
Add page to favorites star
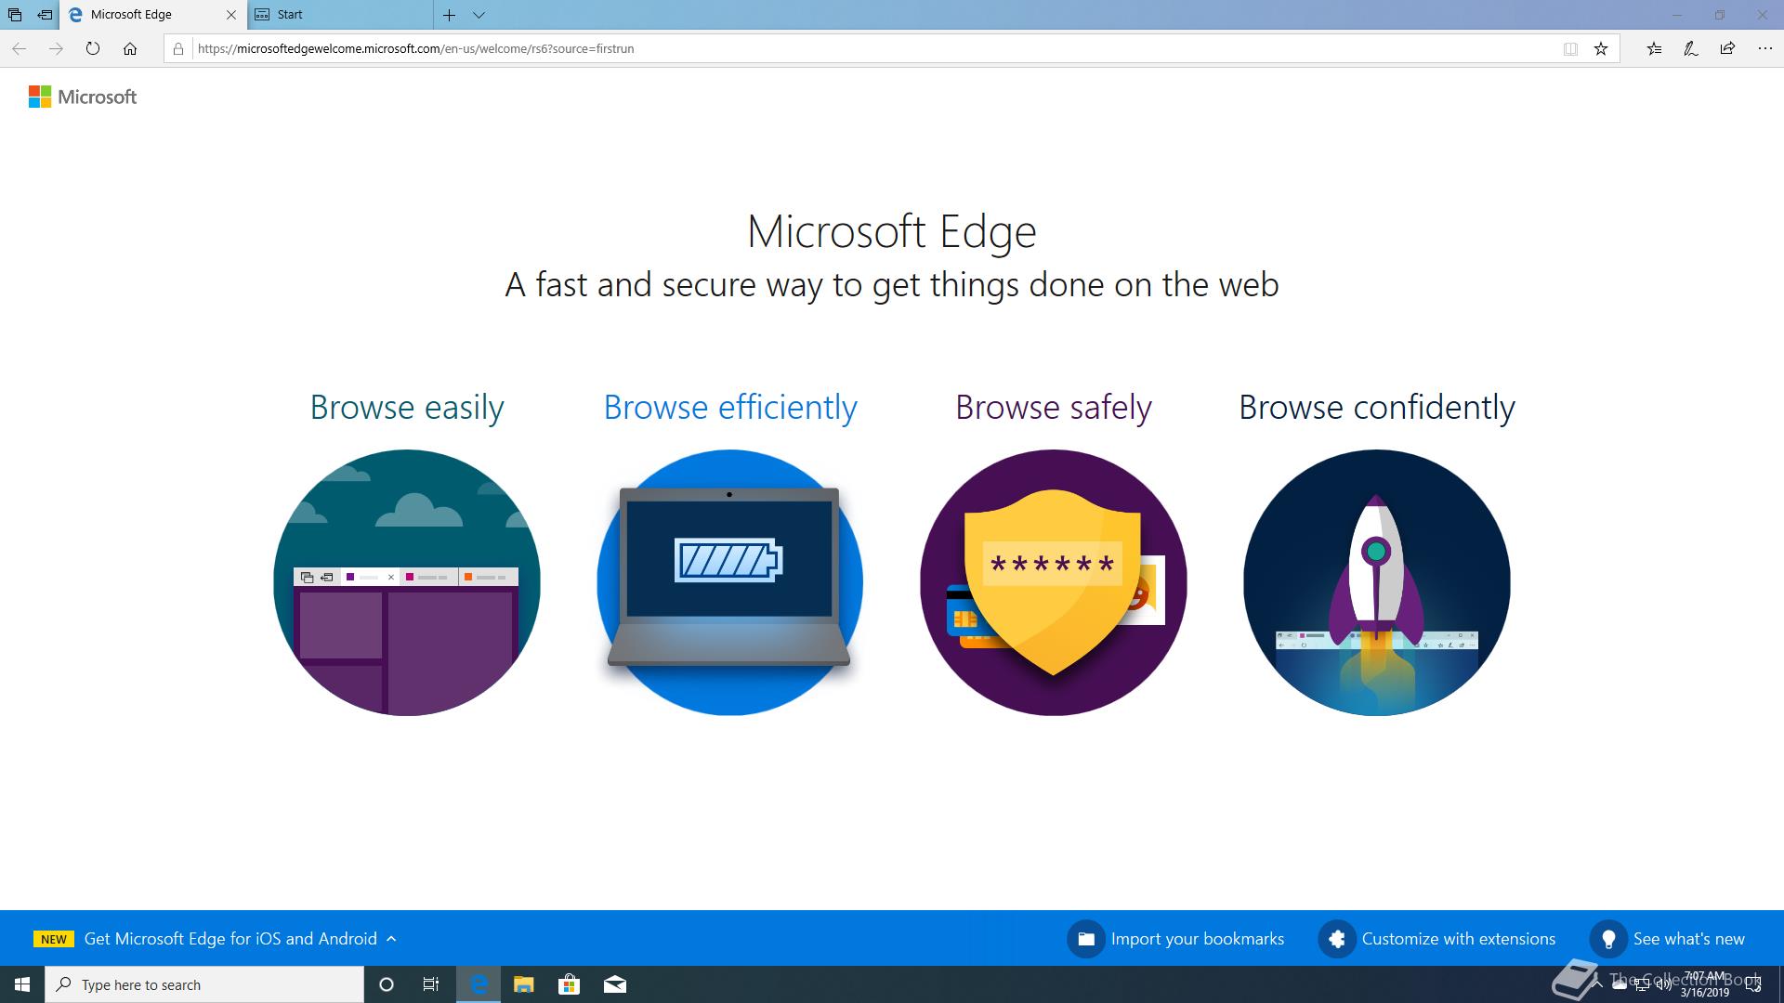tap(1601, 49)
